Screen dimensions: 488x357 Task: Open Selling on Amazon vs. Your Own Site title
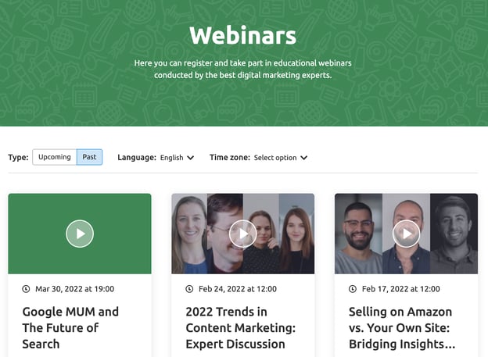point(402,328)
